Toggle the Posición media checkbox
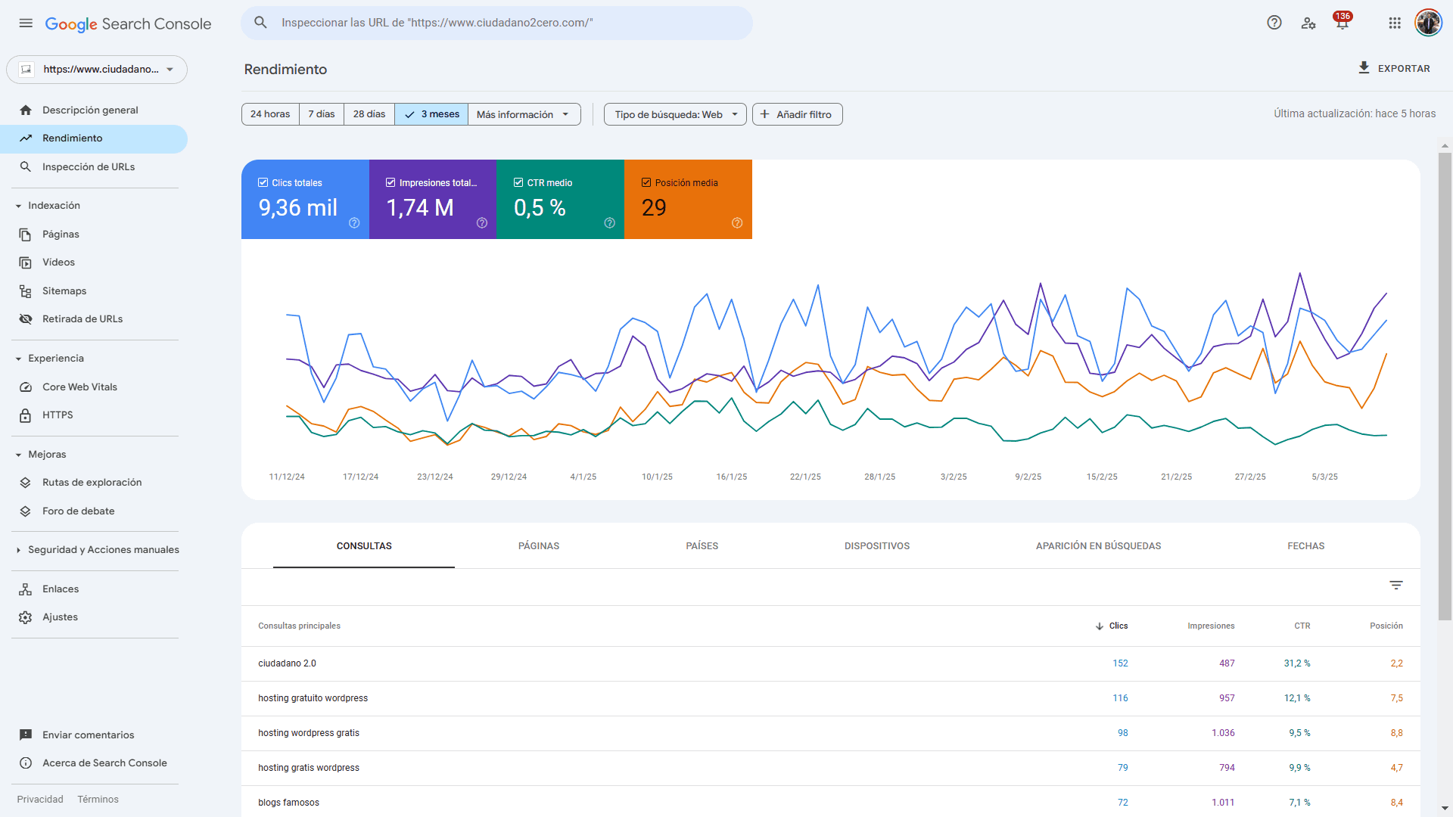Screen dimensions: 1453x817 coord(646,182)
